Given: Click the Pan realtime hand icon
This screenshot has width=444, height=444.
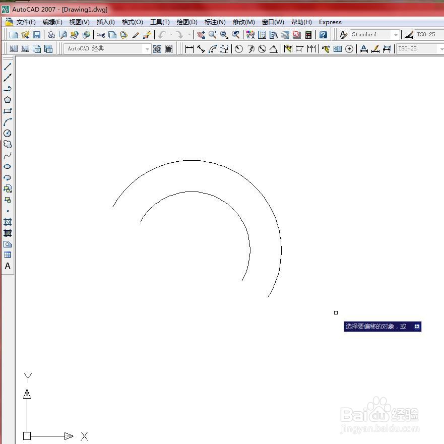Looking at the screenshot, I should (201, 35).
